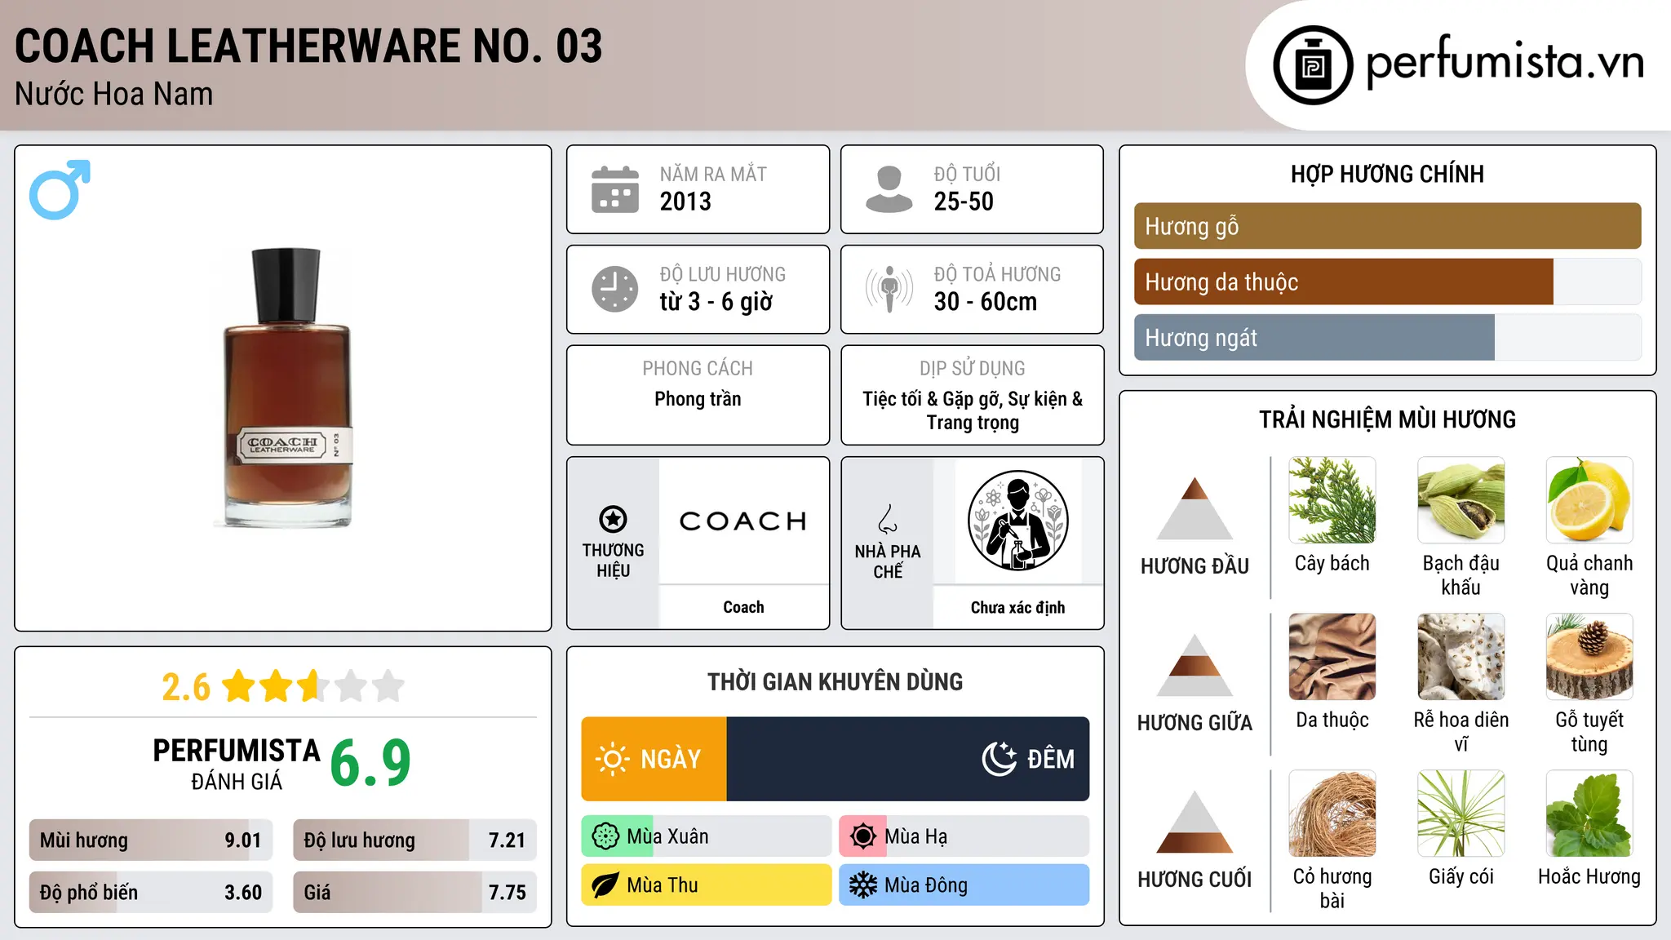Click the Mùa Thu season bar
The width and height of the screenshot is (1671, 940).
707,885
